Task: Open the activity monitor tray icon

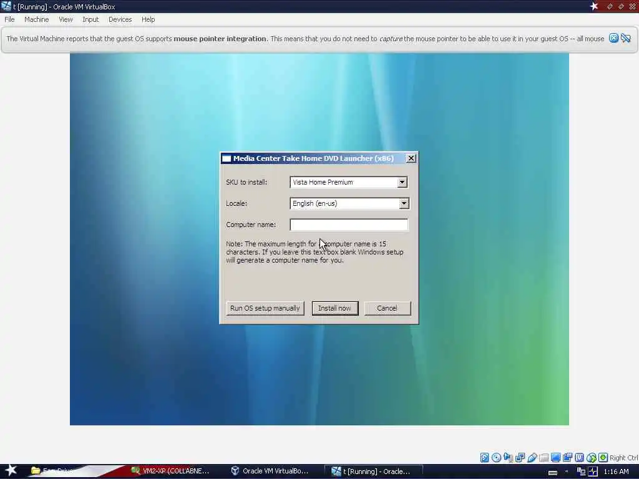Action: click(x=593, y=472)
